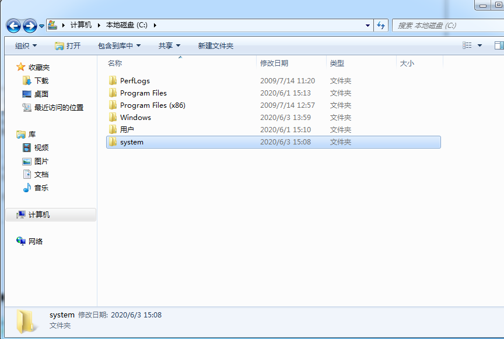This screenshot has width=504, height=339.
Task: Click the 库 libraries icon
Action: click(x=20, y=134)
